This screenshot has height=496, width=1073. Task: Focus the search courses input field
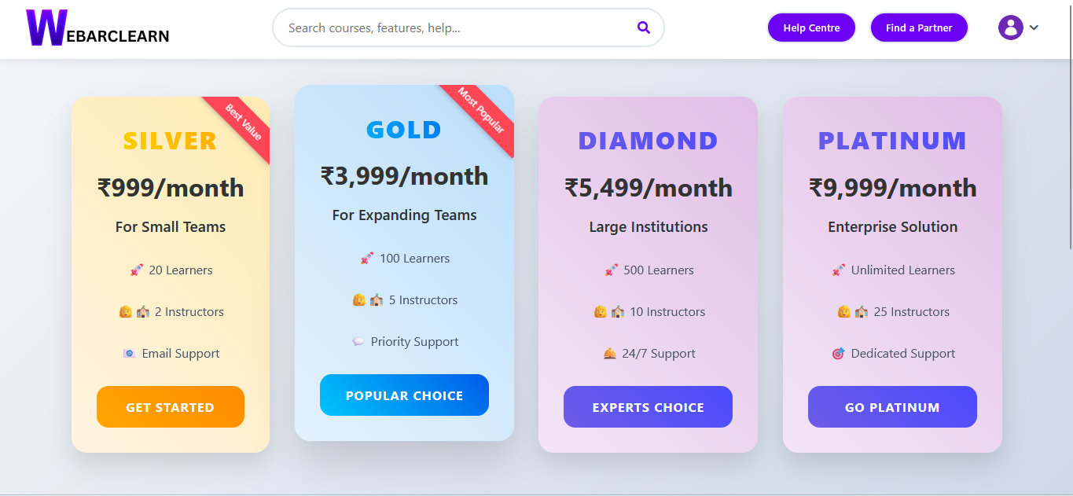click(456, 28)
